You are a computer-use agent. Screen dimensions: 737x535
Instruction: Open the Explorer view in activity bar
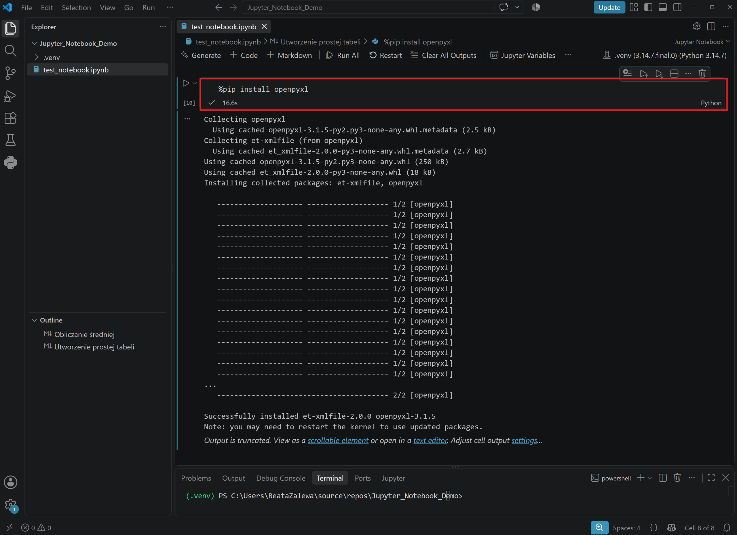point(10,28)
